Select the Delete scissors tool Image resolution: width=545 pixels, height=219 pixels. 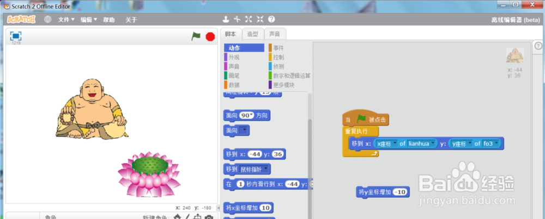(x=238, y=20)
